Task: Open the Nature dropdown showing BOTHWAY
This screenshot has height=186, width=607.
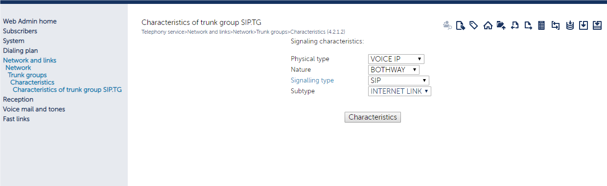Action: point(394,70)
